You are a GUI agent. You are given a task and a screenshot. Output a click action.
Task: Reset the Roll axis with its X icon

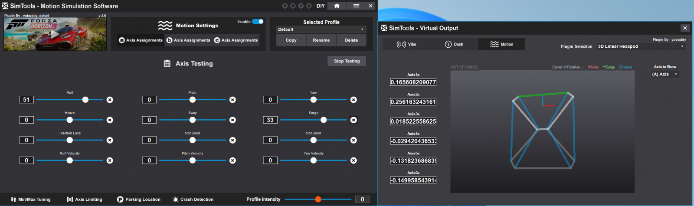110,100
